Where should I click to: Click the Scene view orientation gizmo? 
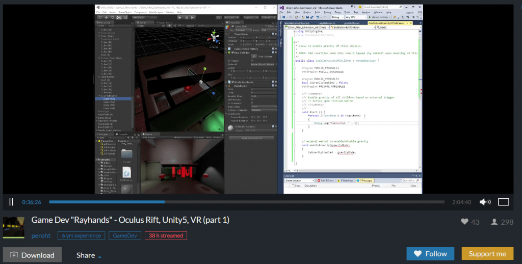click(215, 36)
